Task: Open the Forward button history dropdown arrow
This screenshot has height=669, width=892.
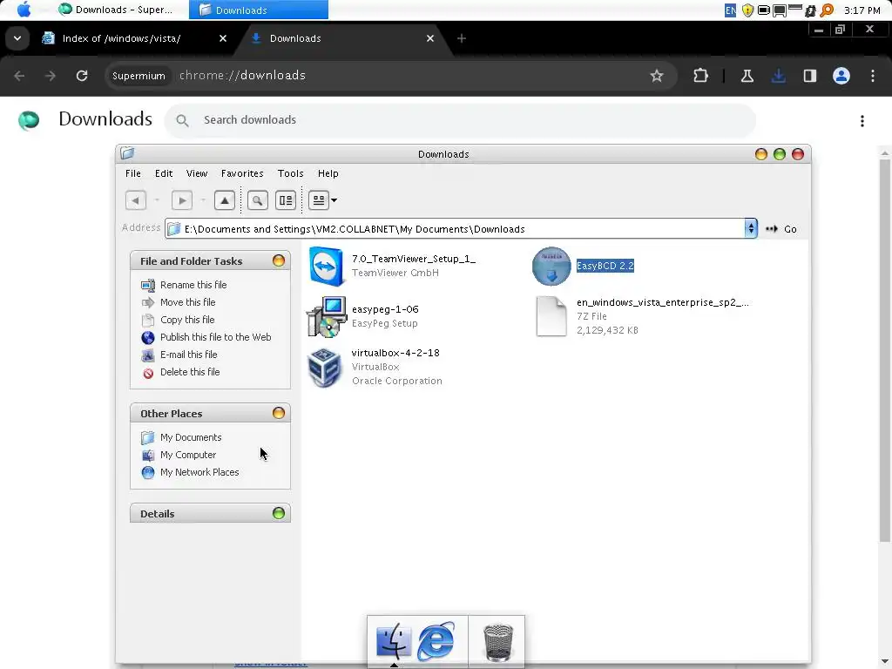Action: point(203,200)
